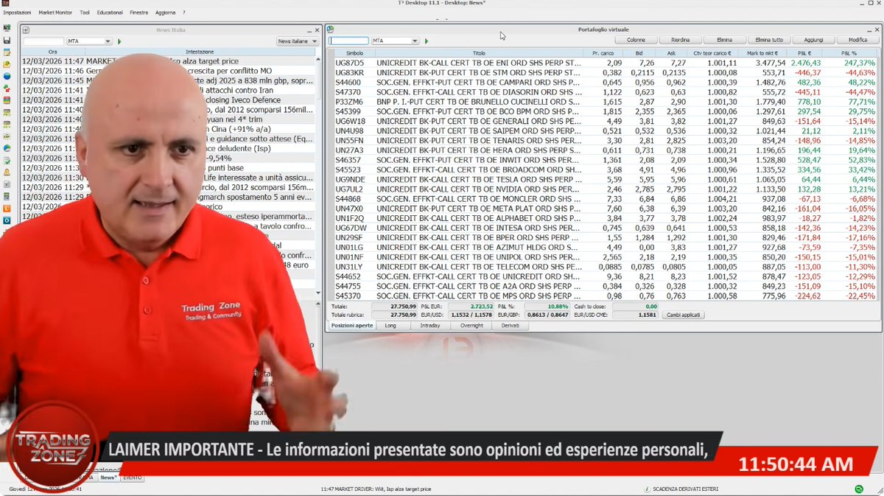
Task: Click the search input field in the Portafoglio toolbar
Action: (x=348, y=41)
